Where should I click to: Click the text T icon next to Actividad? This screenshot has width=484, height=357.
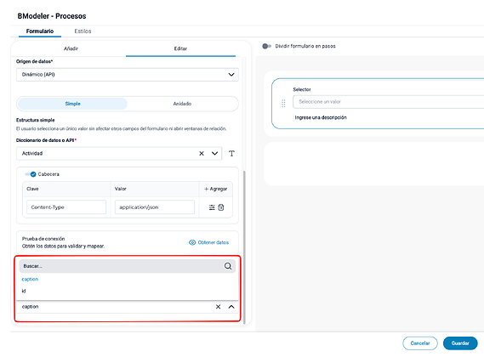231,153
